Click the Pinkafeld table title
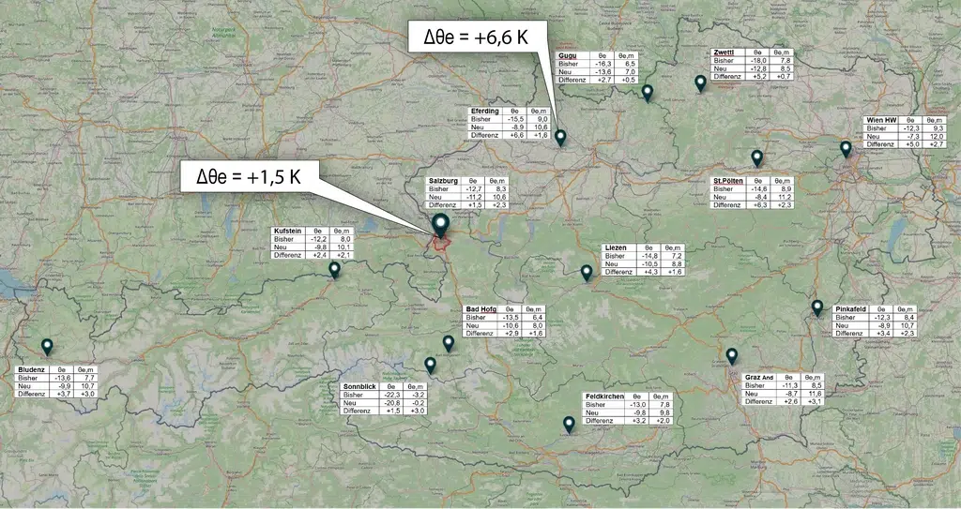Screen dimensions: 961x509 coord(850,310)
